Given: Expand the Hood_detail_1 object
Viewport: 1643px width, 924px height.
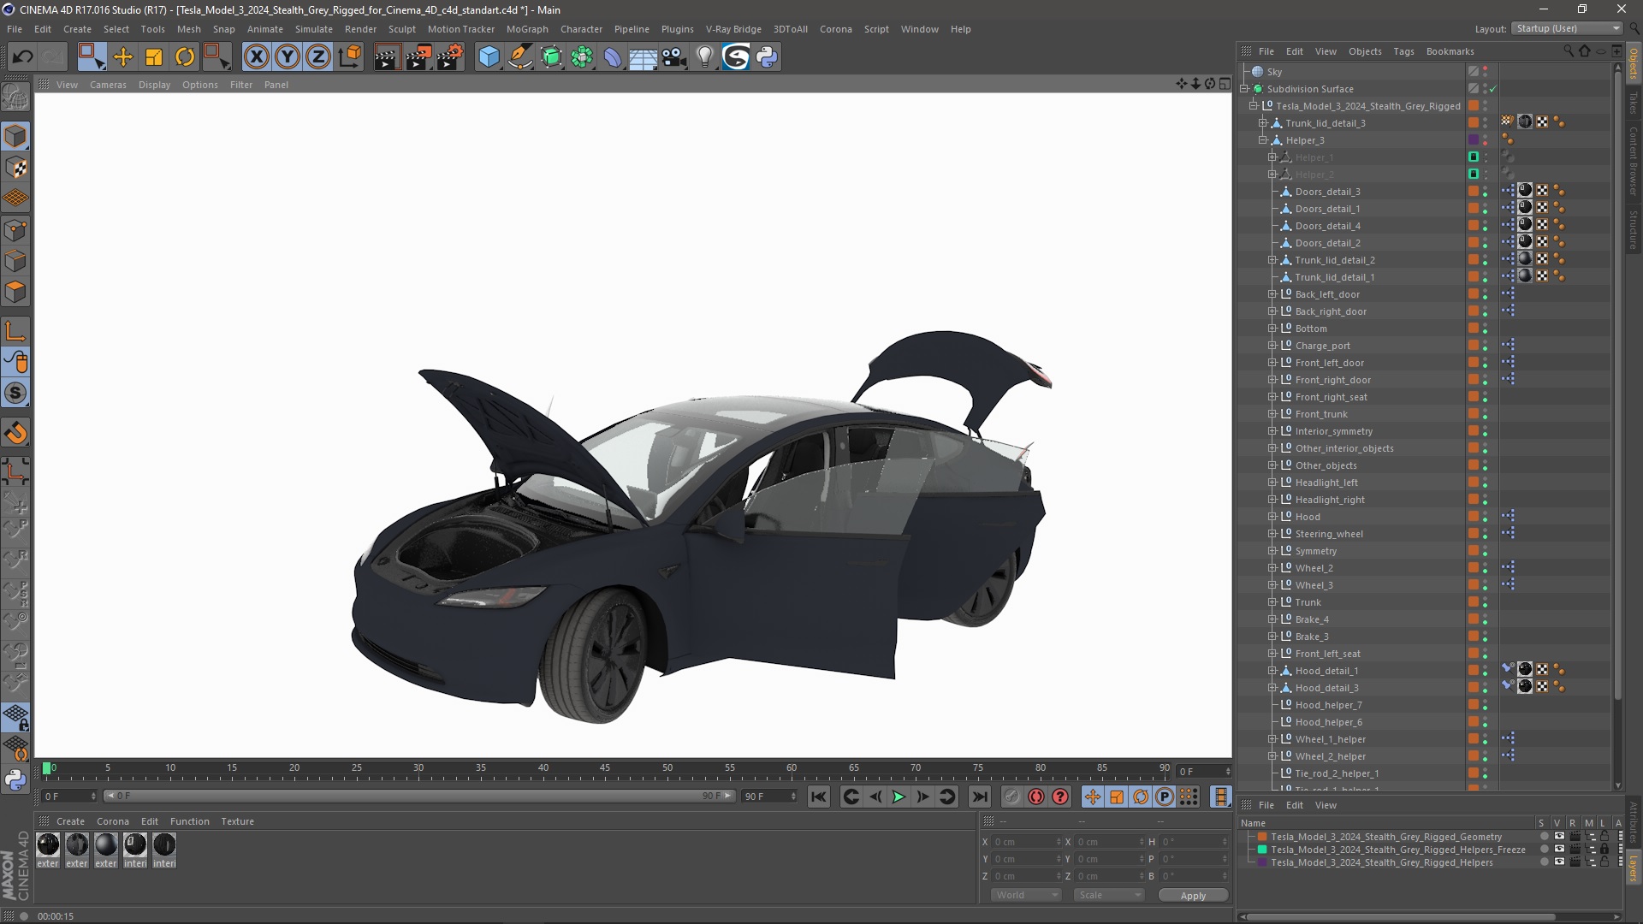Looking at the screenshot, I should (x=1272, y=671).
